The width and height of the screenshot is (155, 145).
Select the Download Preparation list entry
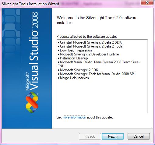coord(75,50)
